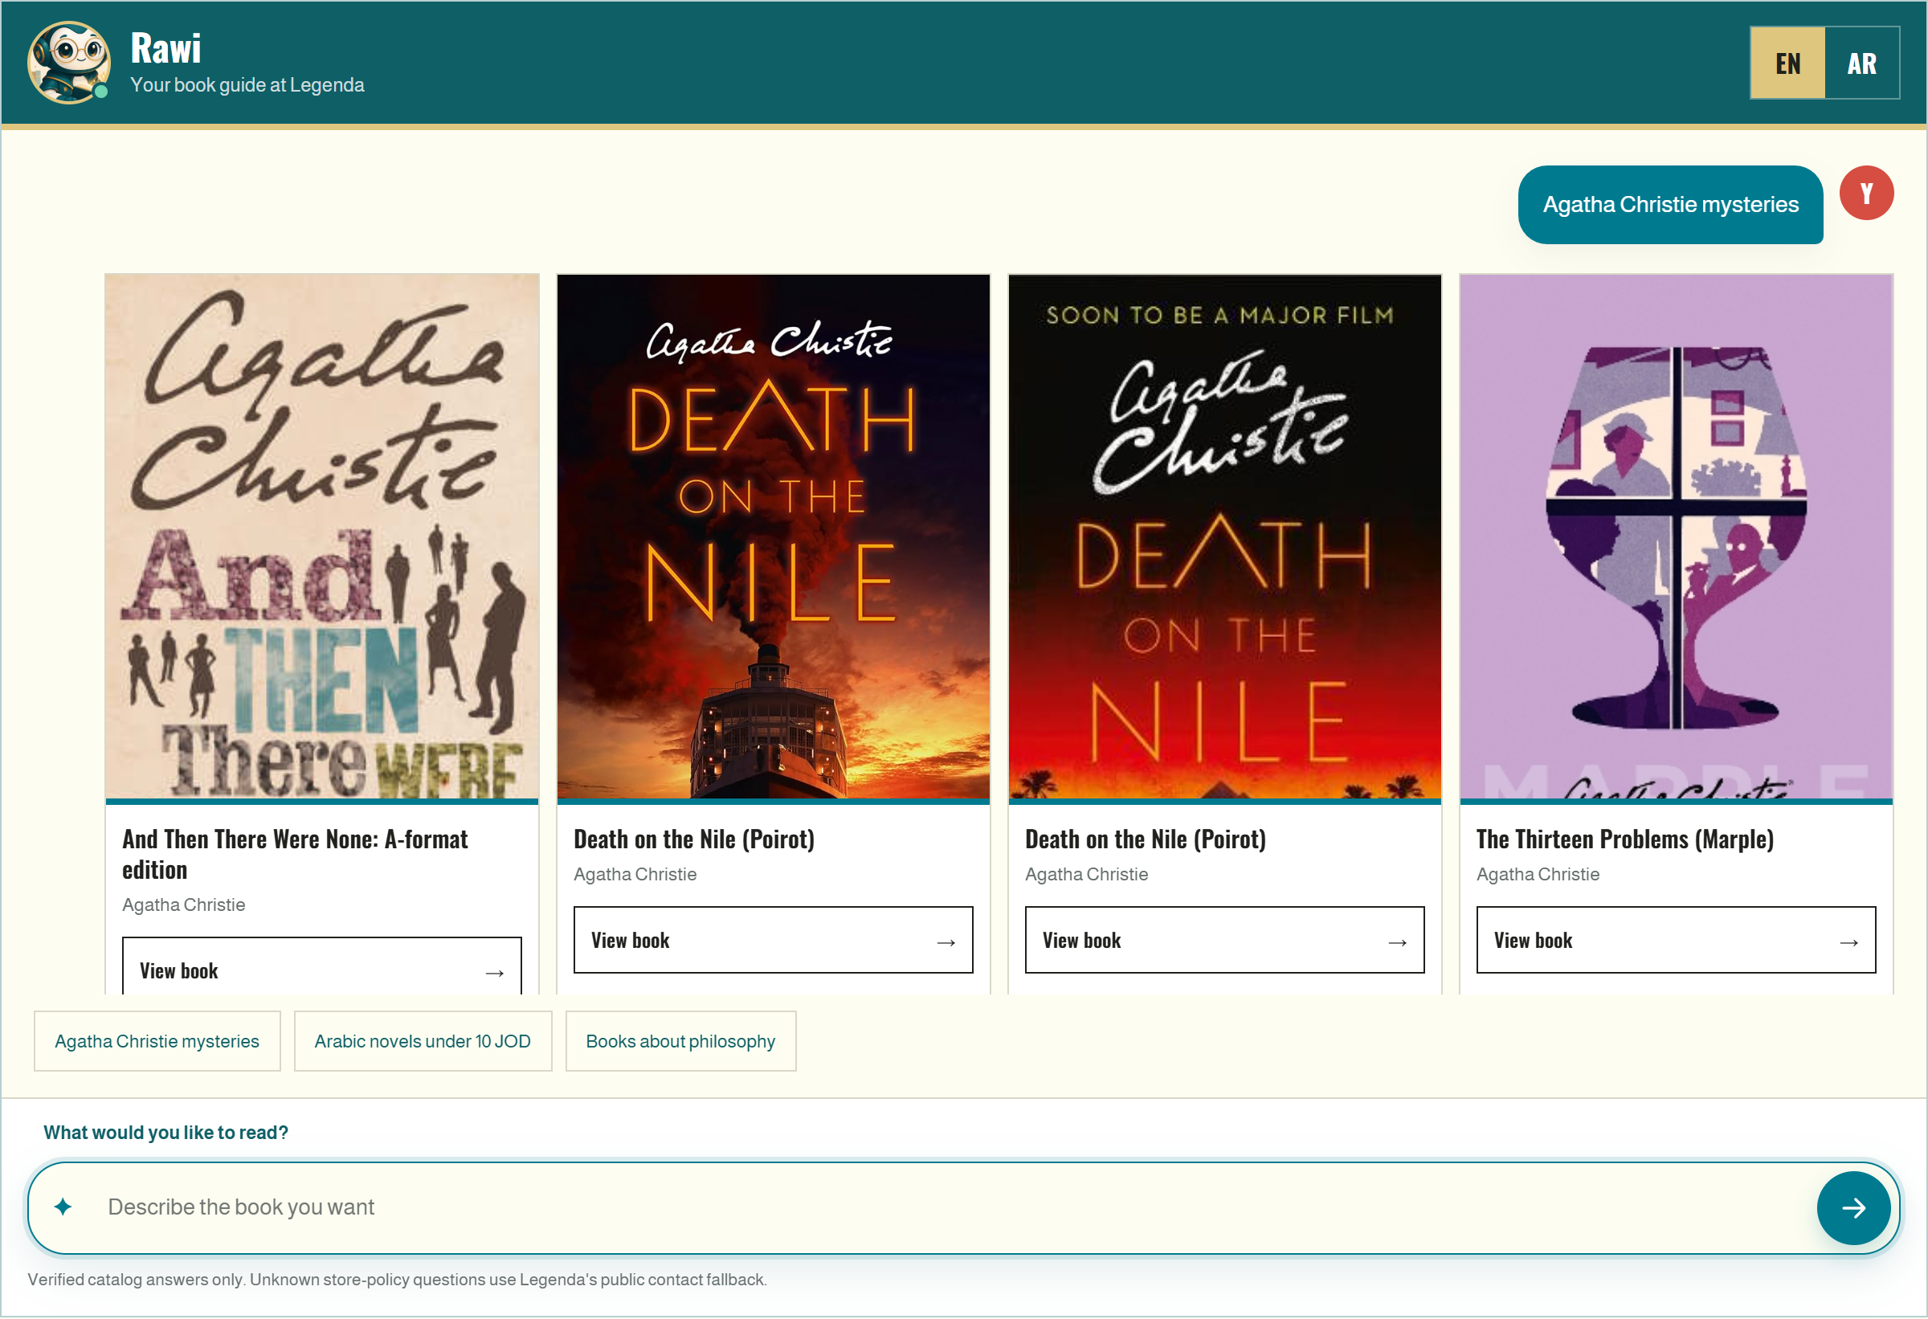Click the What would you like to read label
This screenshot has height=1319, width=1928.
[166, 1133]
